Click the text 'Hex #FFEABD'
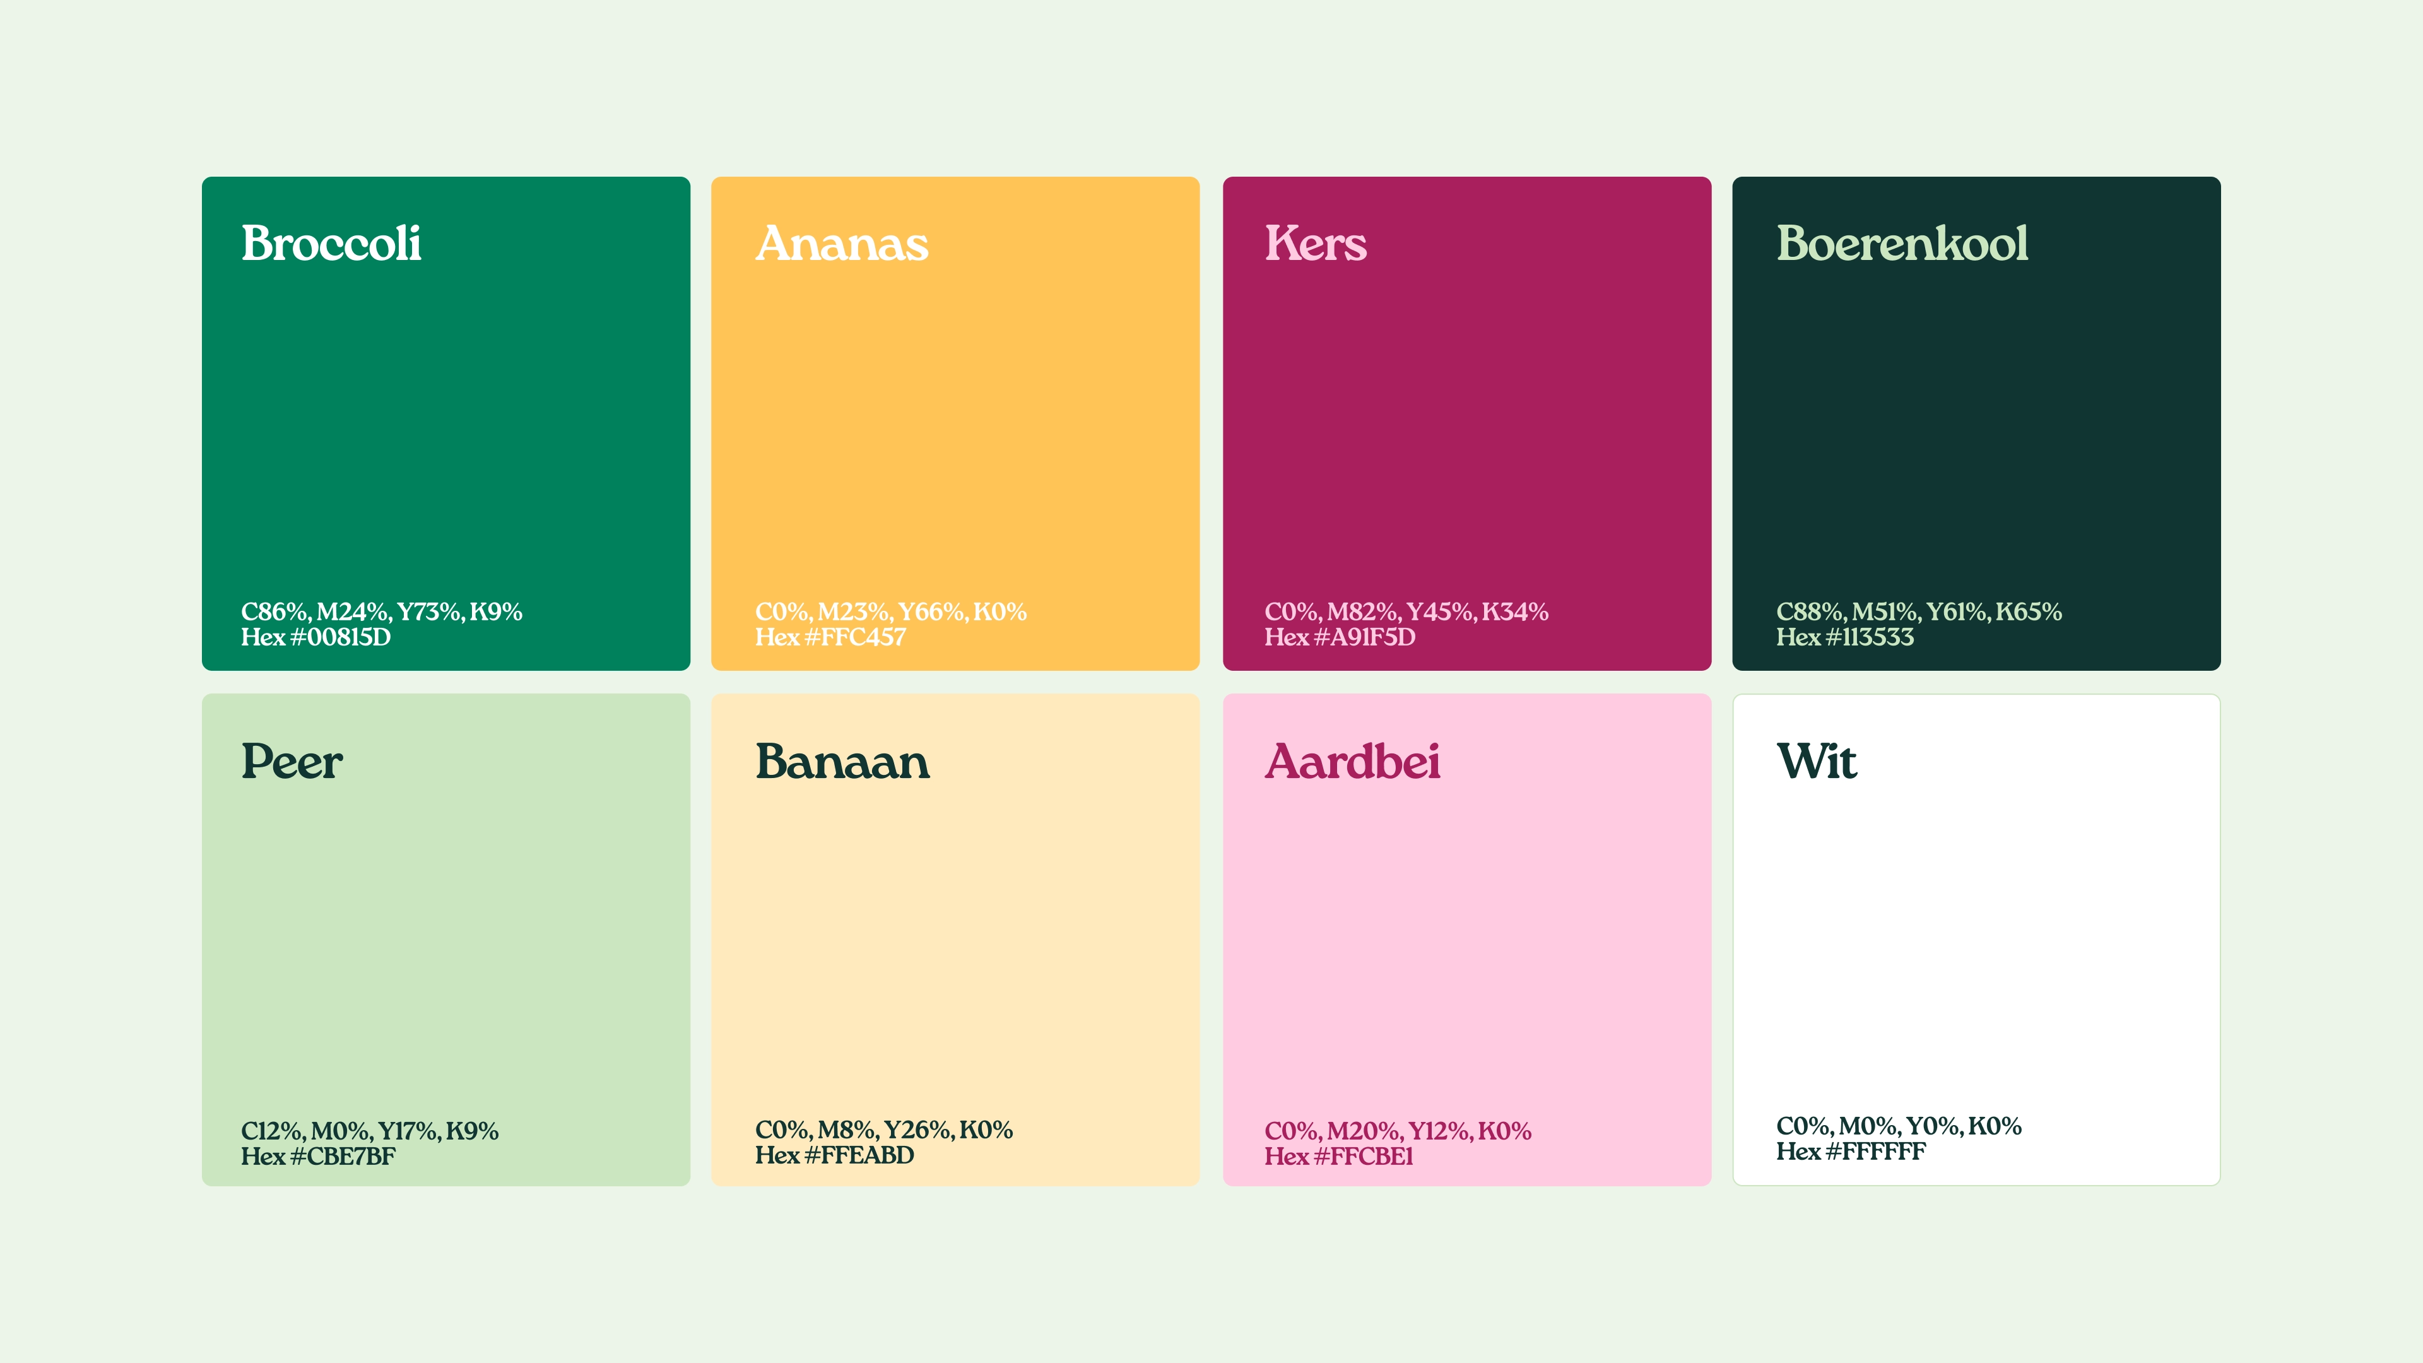 point(834,1156)
